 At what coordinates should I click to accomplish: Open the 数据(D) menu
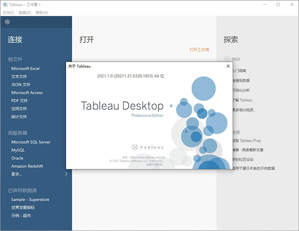click(x=24, y=12)
